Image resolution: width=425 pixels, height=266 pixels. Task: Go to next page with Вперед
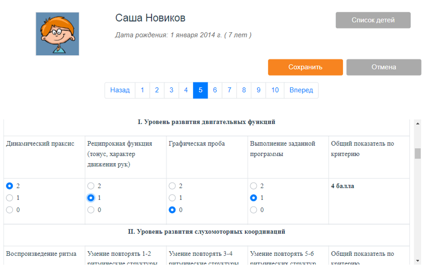[x=301, y=90]
